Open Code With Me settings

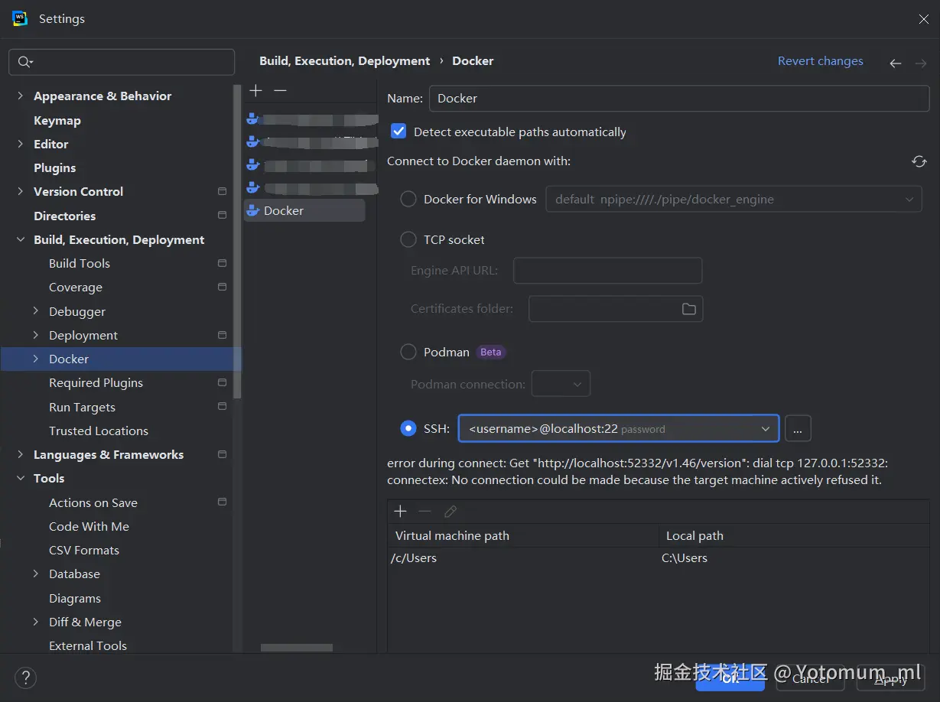coord(89,526)
